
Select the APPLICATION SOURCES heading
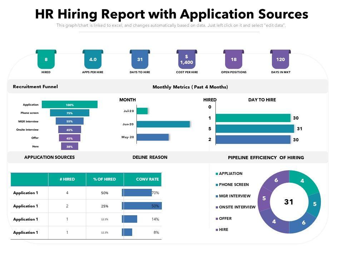[x=49, y=157]
